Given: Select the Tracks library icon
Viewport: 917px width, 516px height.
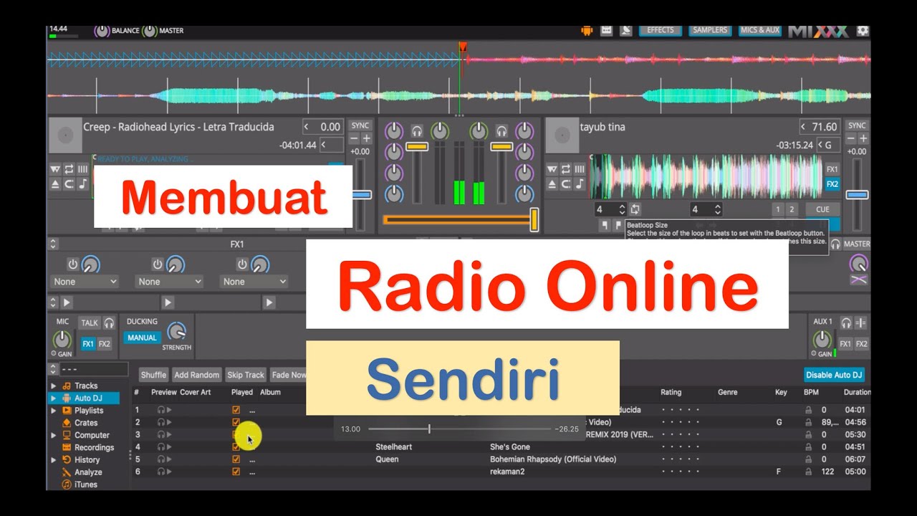Looking at the screenshot, I should coord(67,386).
